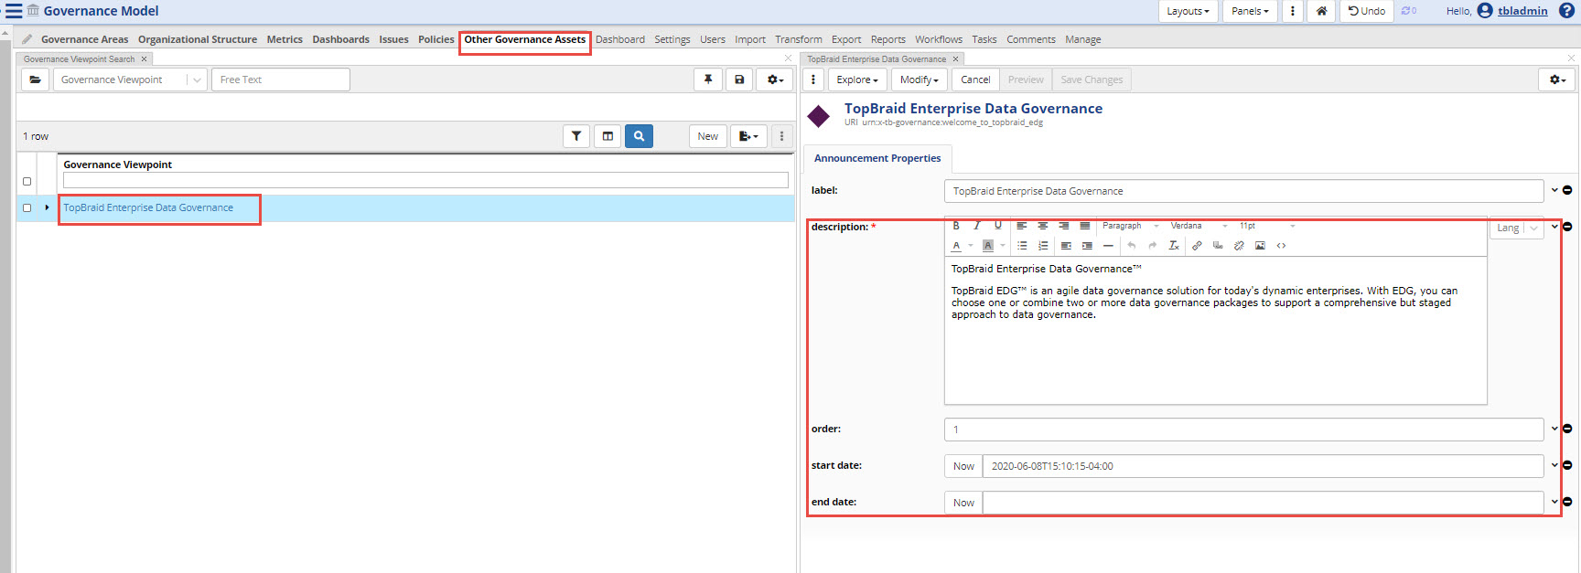Screen dimensions: 1581x573
Task: Expand the TopBraid Enterprise Data Governance row
Action: [47, 207]
